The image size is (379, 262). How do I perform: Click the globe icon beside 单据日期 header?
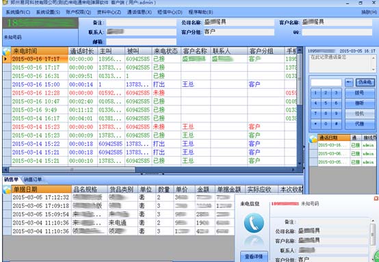coord(8,189)
